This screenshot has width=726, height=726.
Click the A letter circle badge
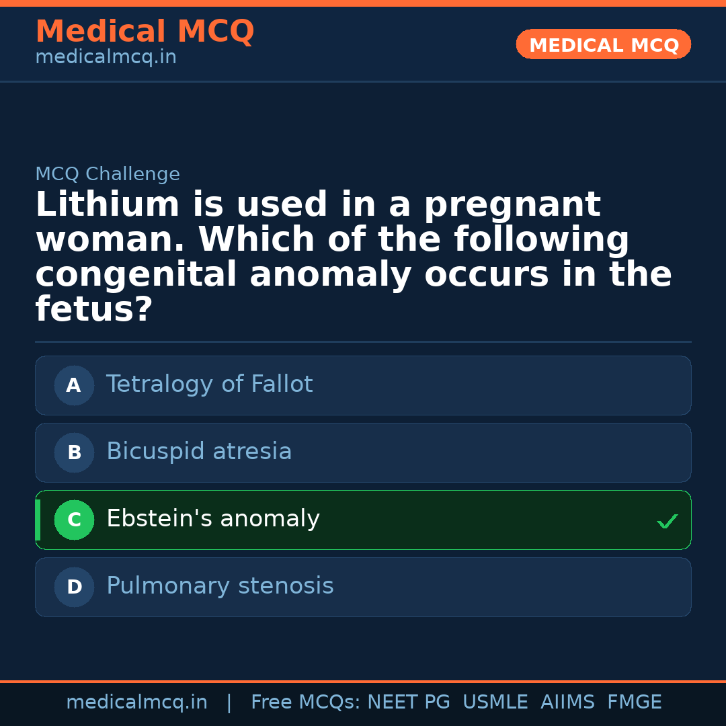point(74,386)
